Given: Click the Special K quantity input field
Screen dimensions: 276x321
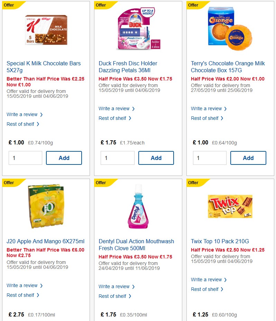Looking at the screenshot, I should (x=25, y=158).
